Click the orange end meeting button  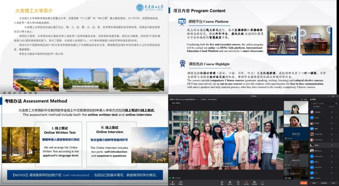tap(303, 183)
